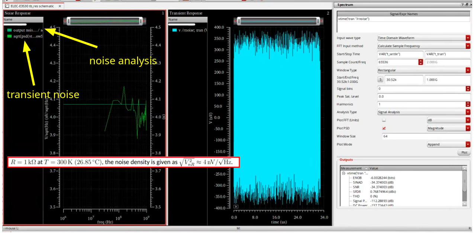Click the Outputs list scroll-down arrow
This screenshot has height=233, width=474.
[464, 204]
